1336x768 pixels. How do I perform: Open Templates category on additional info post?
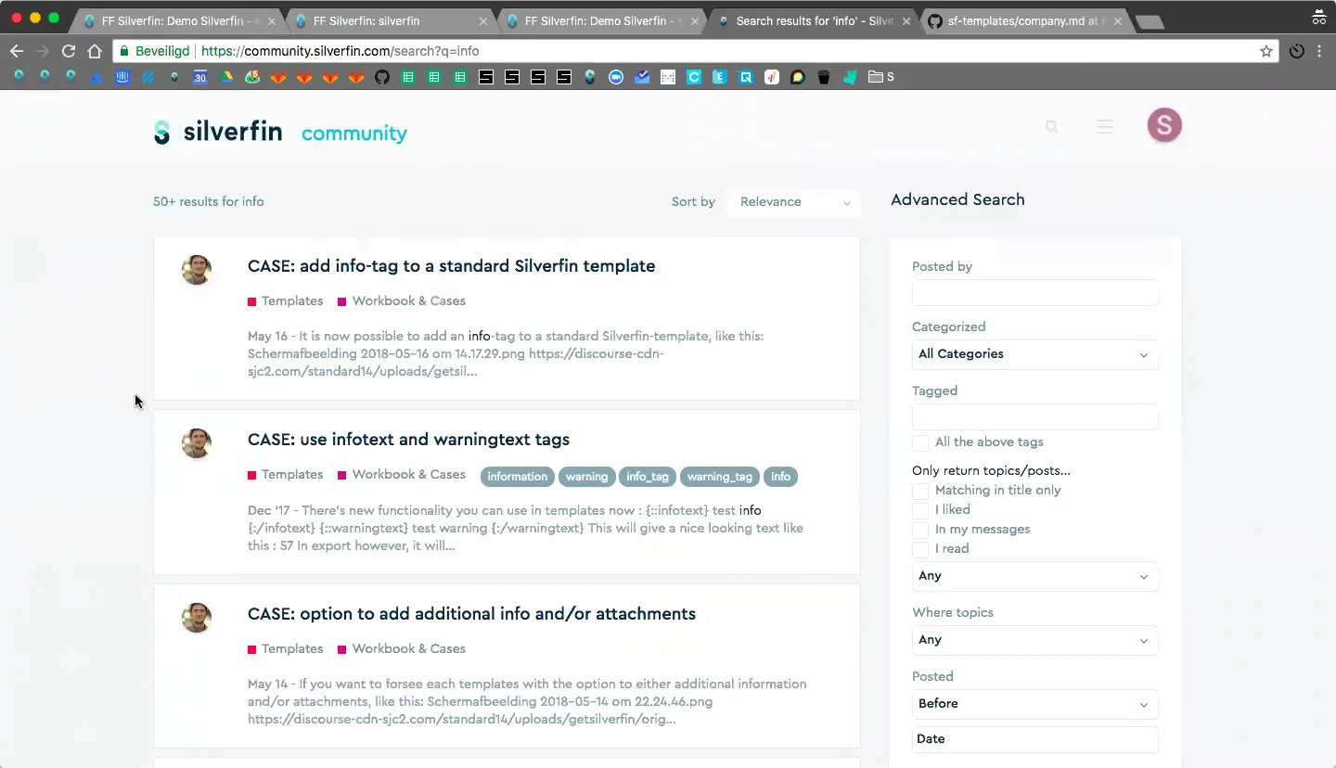click(286, 649)
